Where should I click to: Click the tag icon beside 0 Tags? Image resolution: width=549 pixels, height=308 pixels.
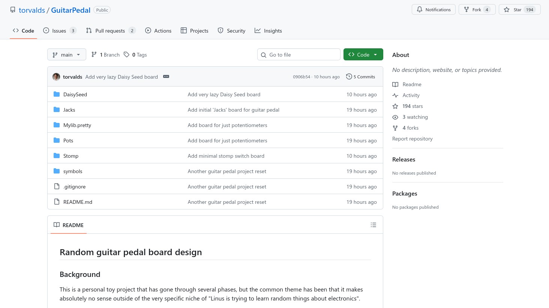pos(126,54)
